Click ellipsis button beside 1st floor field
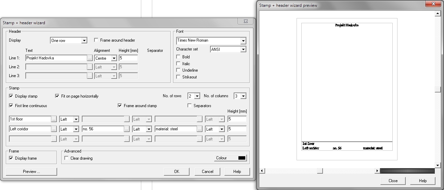The image size is (444, 190). point(54,119)
